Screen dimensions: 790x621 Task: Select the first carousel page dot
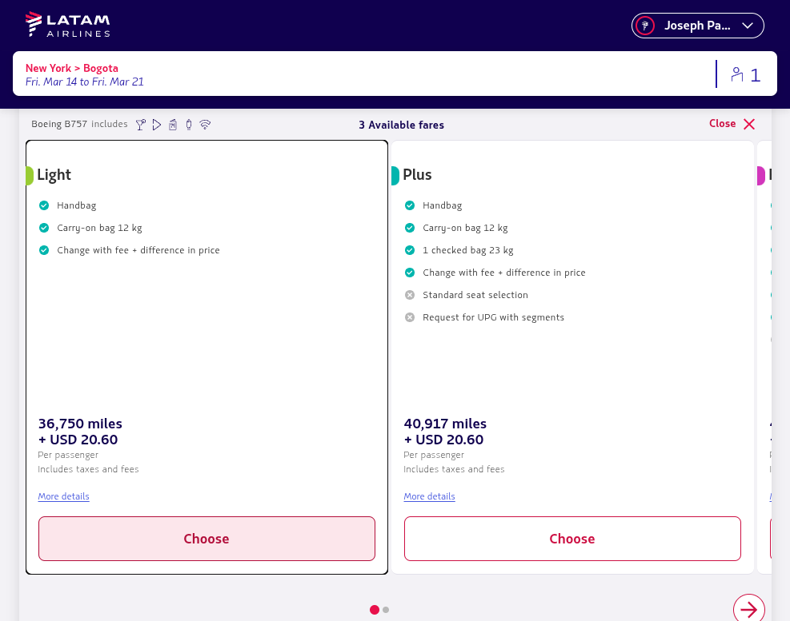[x=375, y=610]
